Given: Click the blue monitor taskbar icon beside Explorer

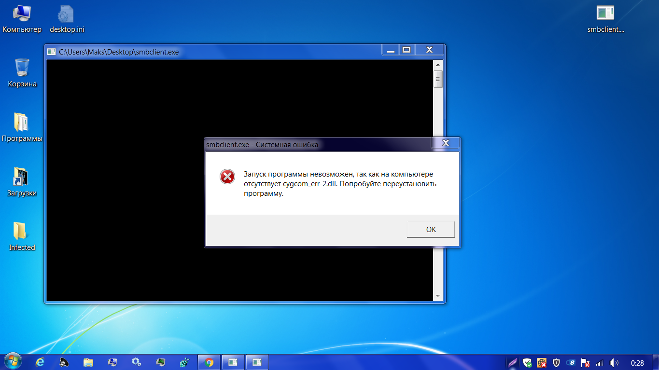Looking at the screenshot, I should click(112, 362).
